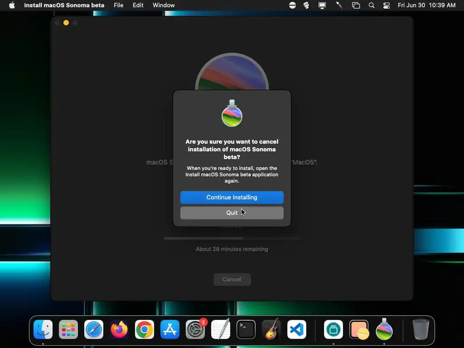Open Finder from the Dock
Screen dimensions: 464x348
pyautogui.click(x=43, y=329)
